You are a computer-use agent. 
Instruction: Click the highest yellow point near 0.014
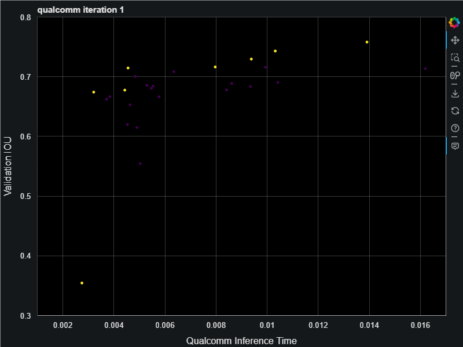[367, 42]
